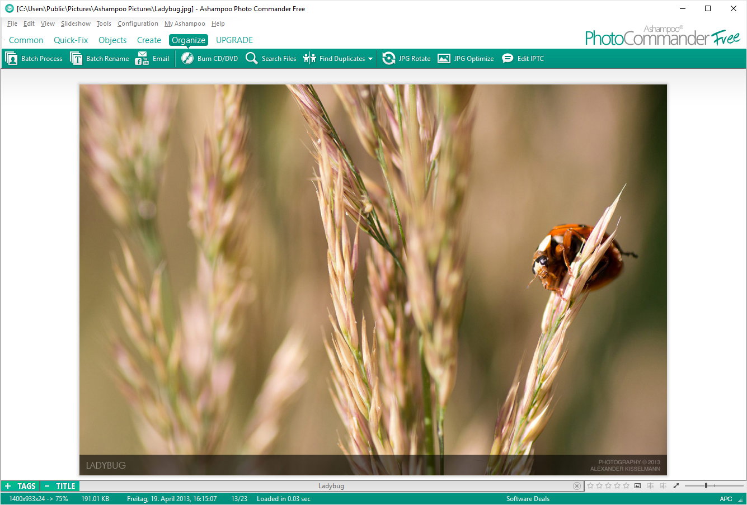747x505 pixels.
Task: Select the Batch Rename function
Action: click(99, 58)
